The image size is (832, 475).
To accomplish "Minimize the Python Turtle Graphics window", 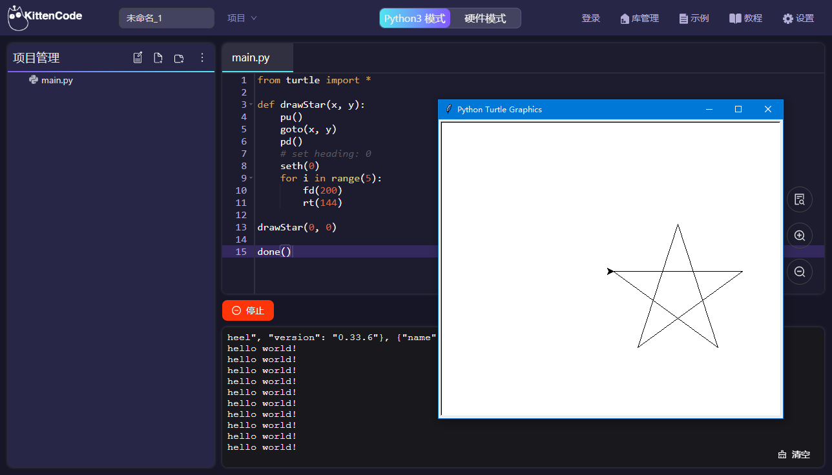I will (709, 109).
